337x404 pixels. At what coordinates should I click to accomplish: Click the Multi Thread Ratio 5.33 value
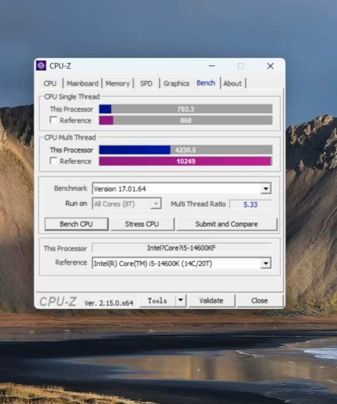[x=251, y=205]
